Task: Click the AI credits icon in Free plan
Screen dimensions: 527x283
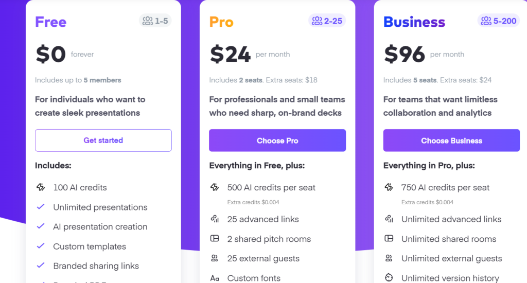Action: (41, 187)
